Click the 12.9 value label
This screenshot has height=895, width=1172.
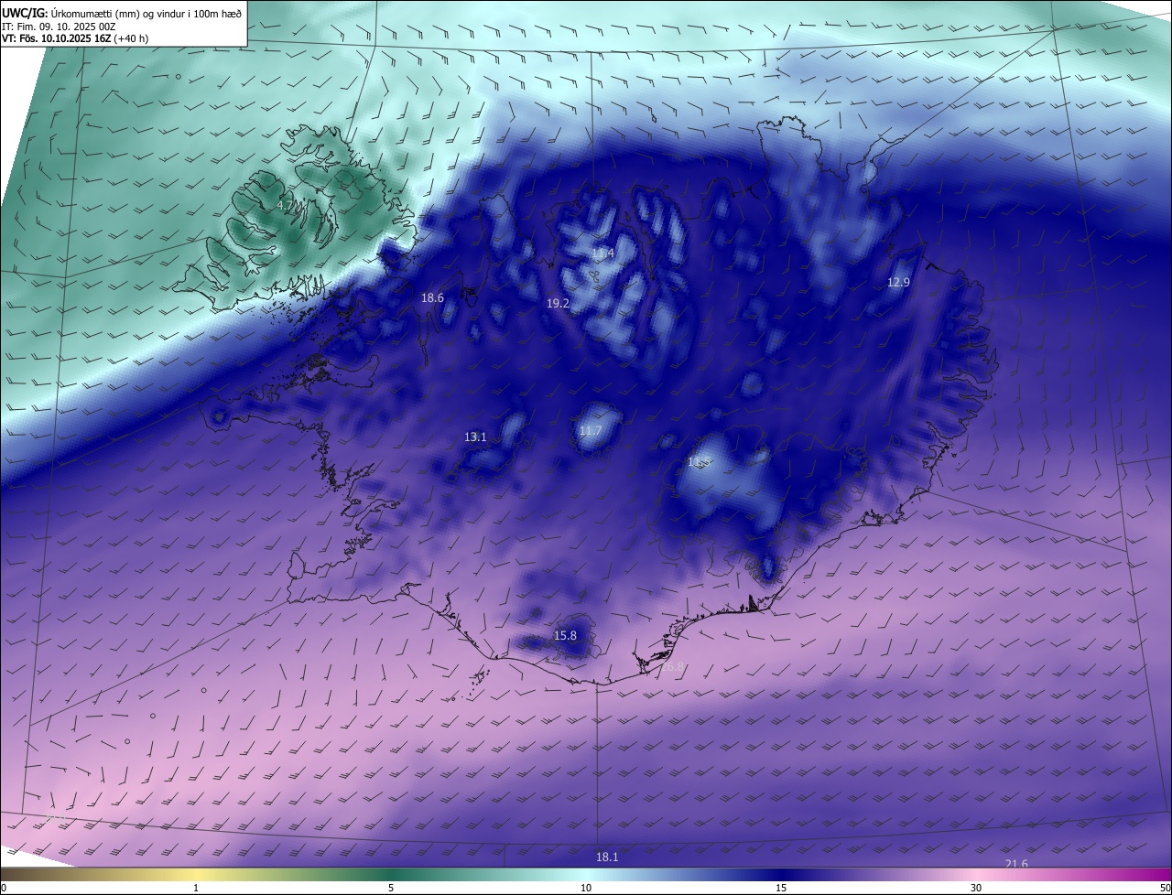[x=898, y=282]
